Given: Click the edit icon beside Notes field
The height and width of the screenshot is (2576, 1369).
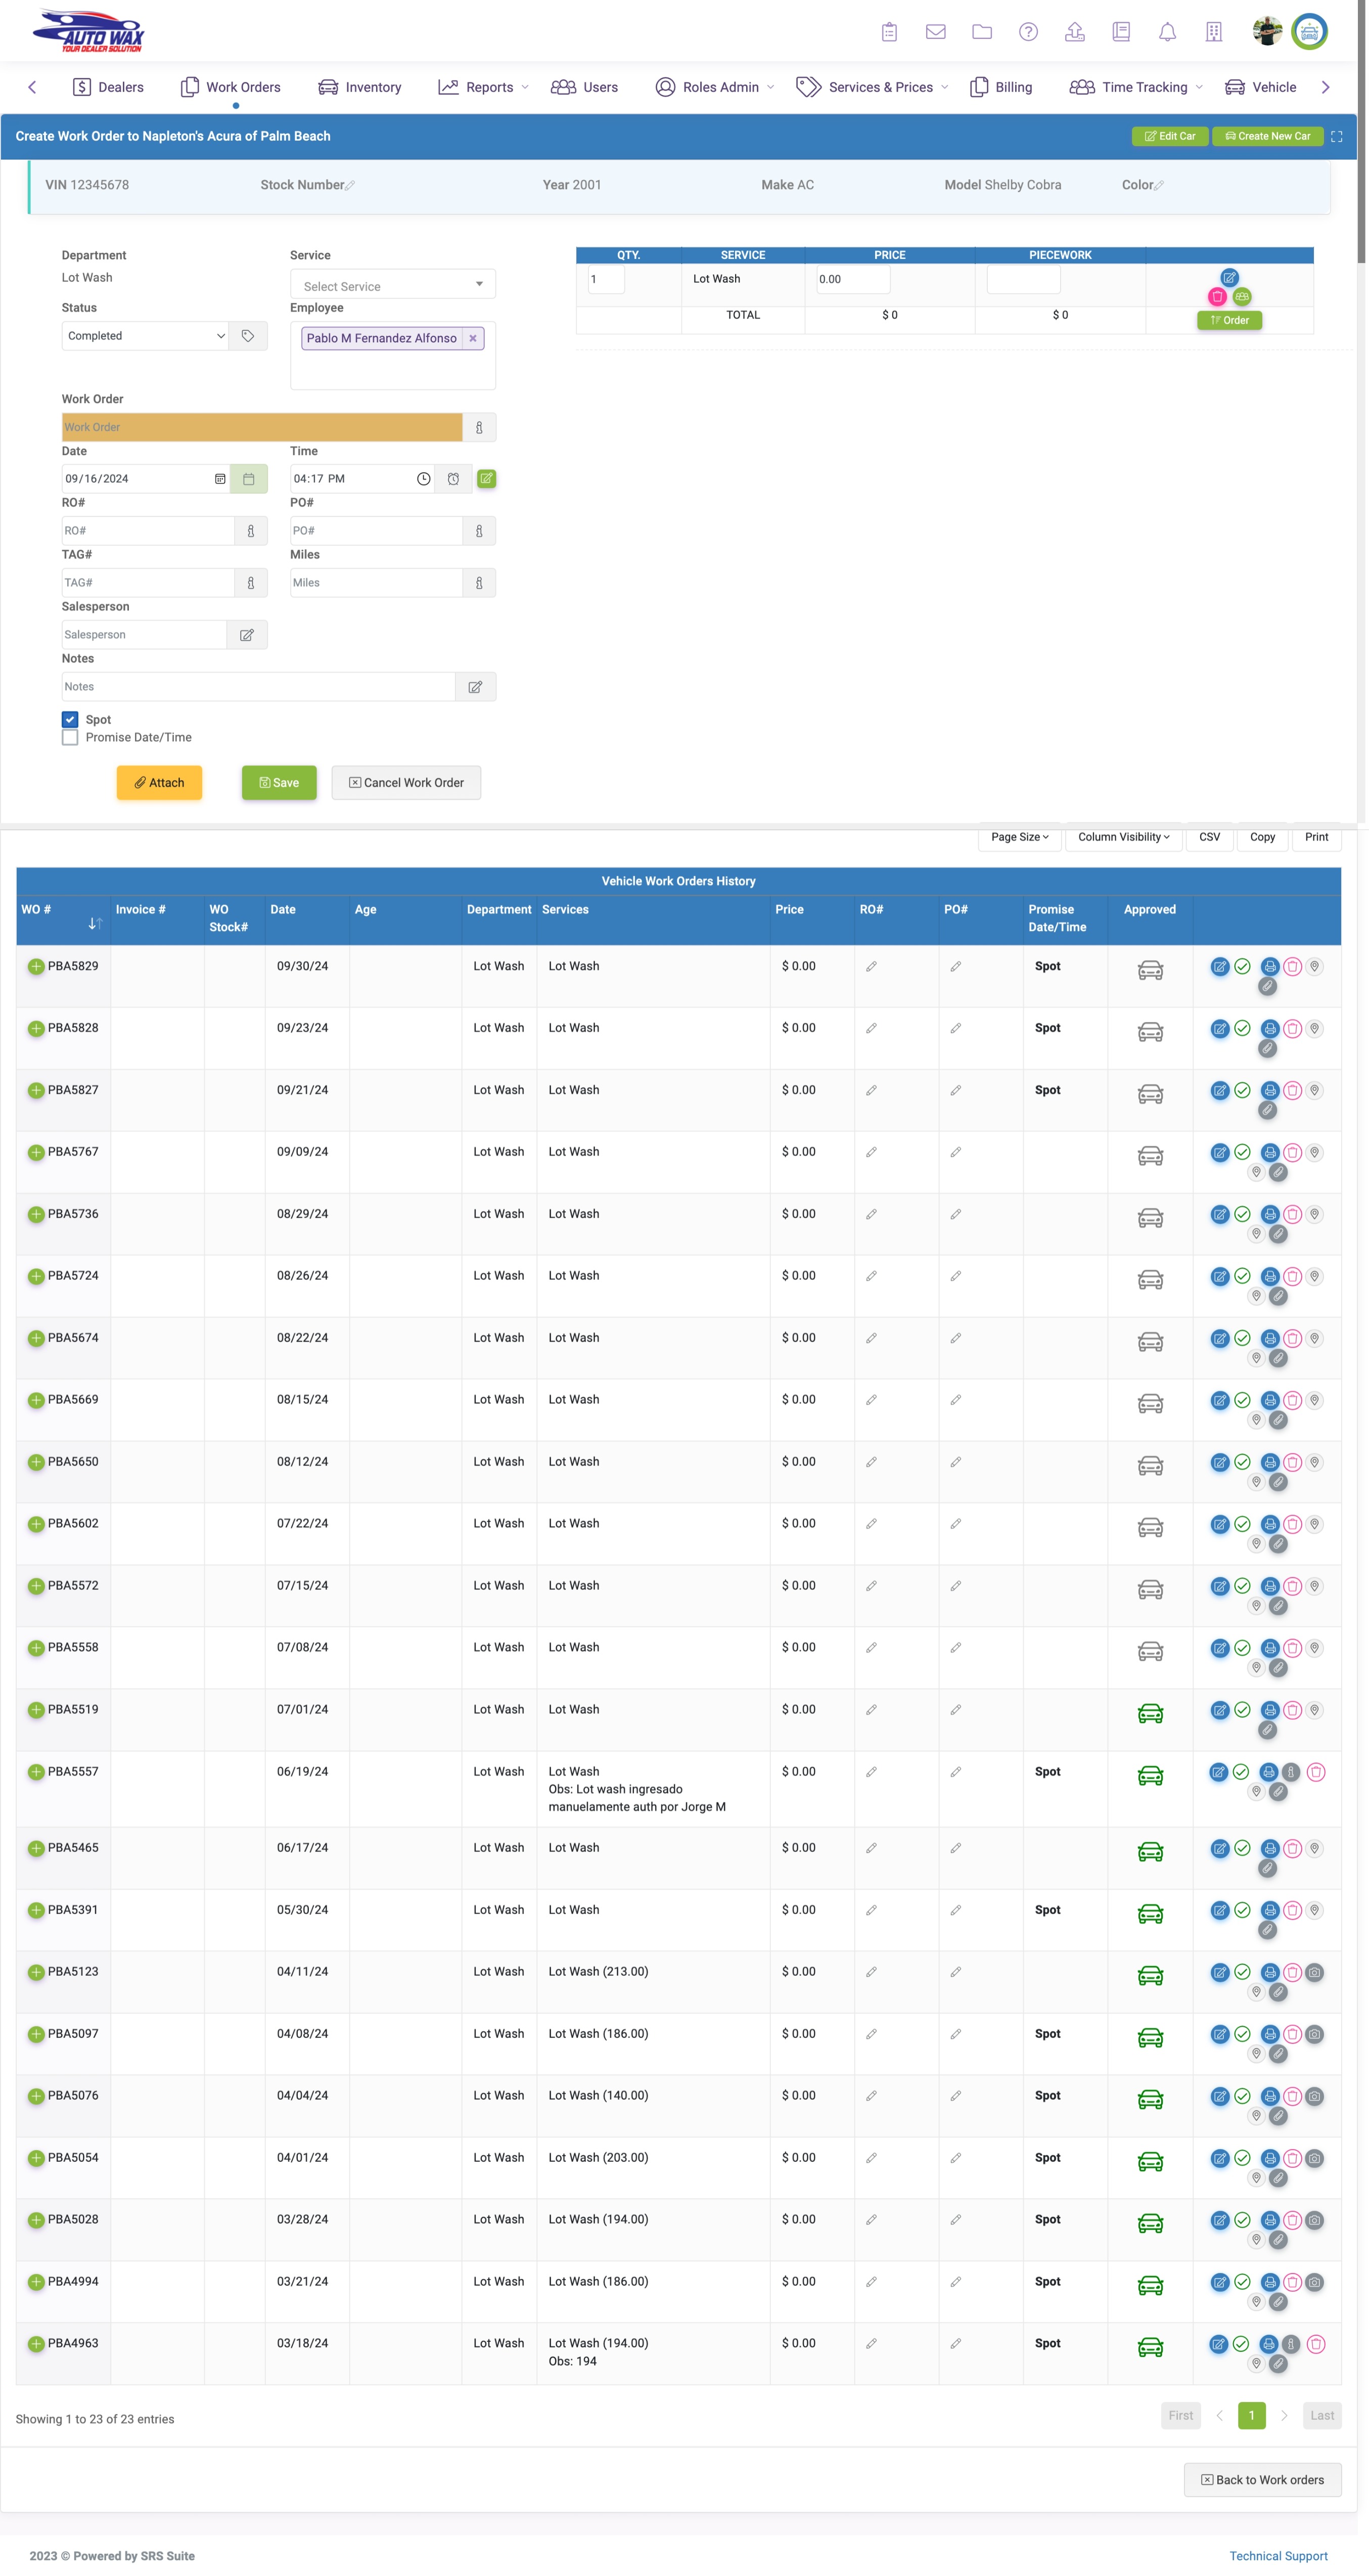Looking at the screenshot, I should click(475, 687).
